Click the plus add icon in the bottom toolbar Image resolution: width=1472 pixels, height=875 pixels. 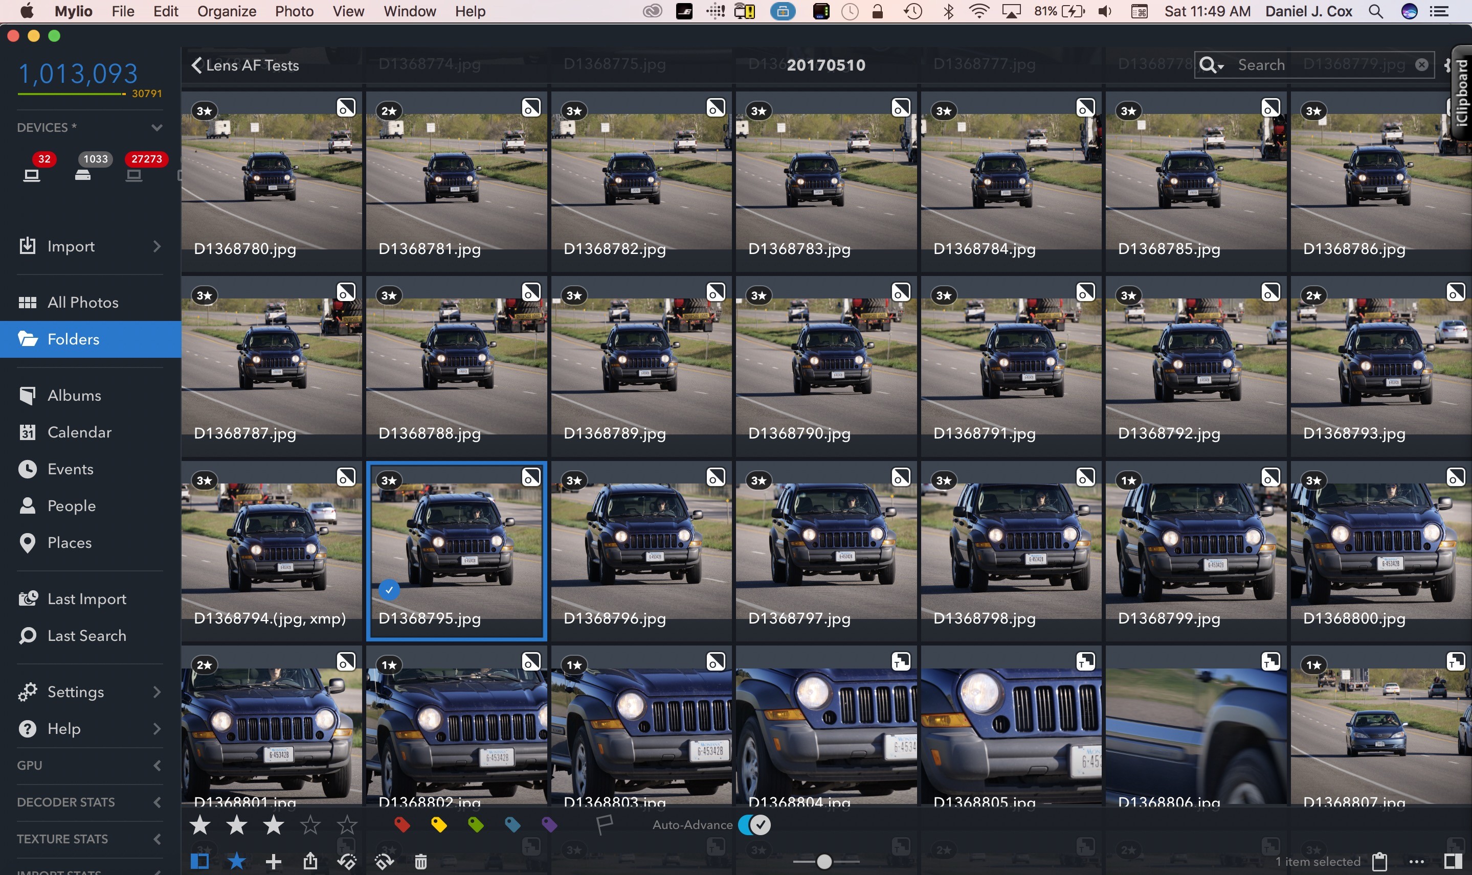pos(273,861)
